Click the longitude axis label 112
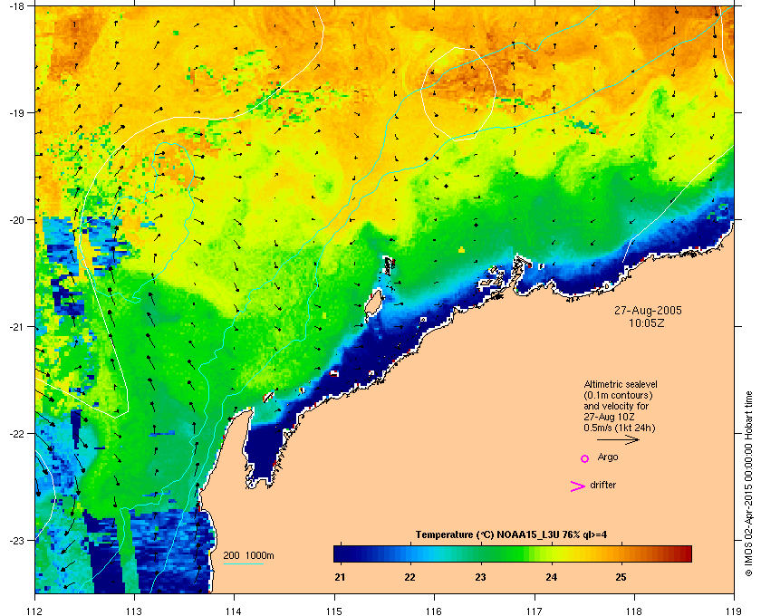The image size is (761, 616). coord(35,611)
